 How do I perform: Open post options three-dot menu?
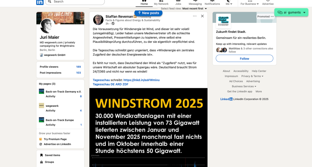point(195,16)
